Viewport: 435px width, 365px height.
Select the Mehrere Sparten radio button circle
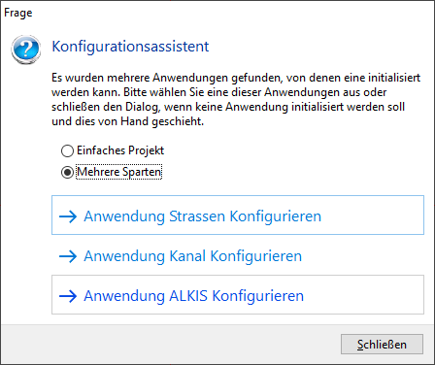(x=67, y=172)
